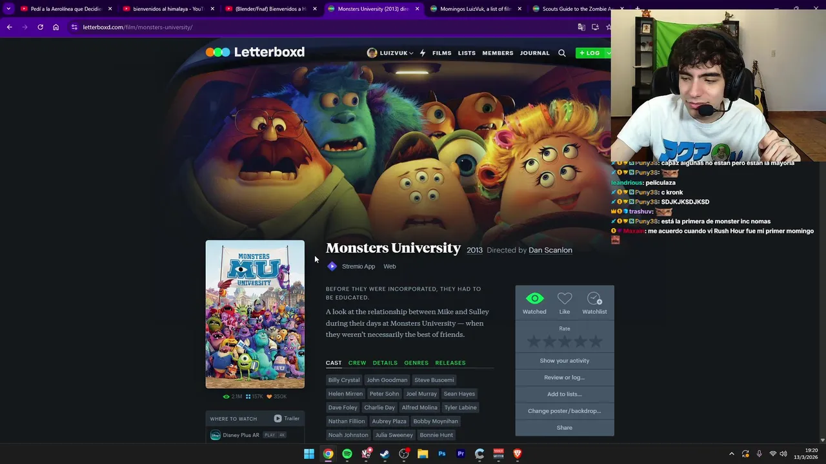The width and height of the screenshot is (826, 464).
Task: Switch to the RELEASES tab
Action: pos(450,363)
